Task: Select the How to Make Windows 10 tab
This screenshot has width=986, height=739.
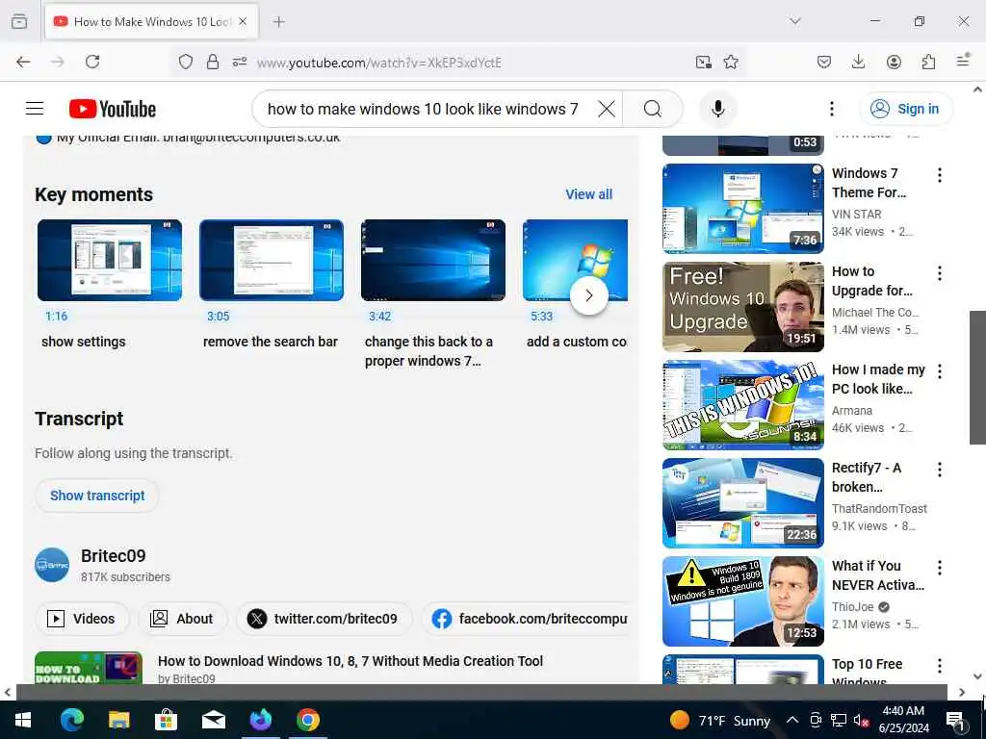Action: tap(151, 21)
